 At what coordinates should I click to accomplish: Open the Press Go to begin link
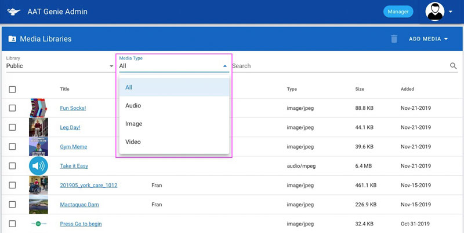81,224
